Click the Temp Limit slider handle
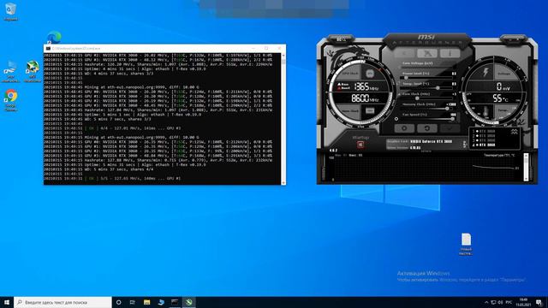 (x=438, y=87)
